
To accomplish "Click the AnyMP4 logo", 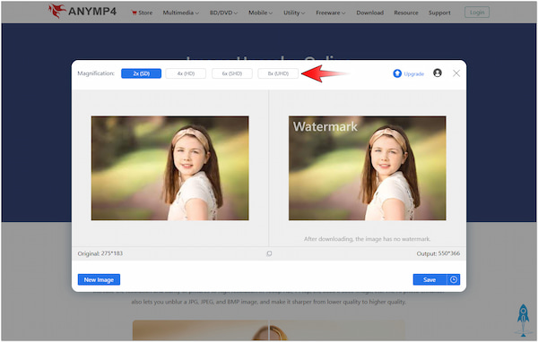I will pyautogui.click(x=82, y=12).
